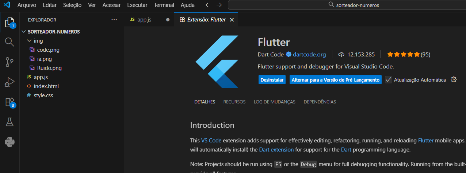Open style.css in the explorer

tap(43, 95)
